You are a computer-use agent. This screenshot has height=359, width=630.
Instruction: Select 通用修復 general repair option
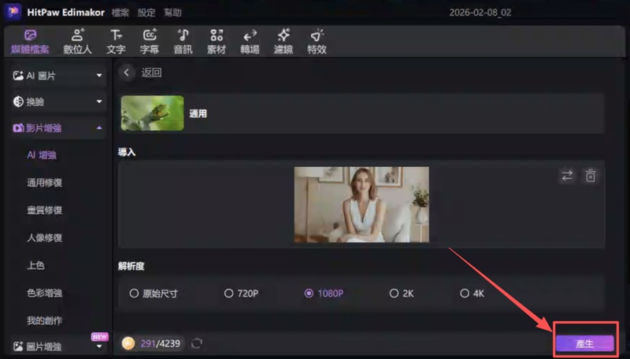(x=45, y=183)
